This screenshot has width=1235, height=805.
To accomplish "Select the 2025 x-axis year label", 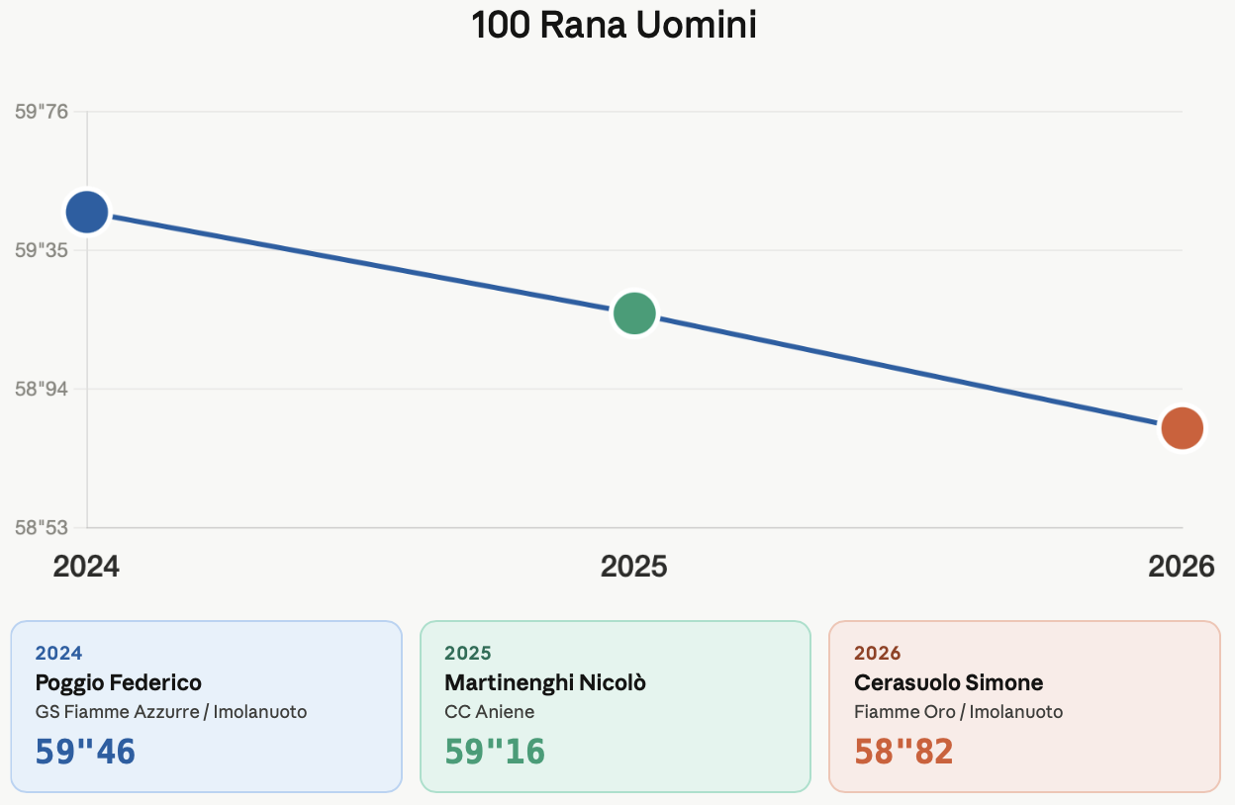I will click(x=634, y=567).
